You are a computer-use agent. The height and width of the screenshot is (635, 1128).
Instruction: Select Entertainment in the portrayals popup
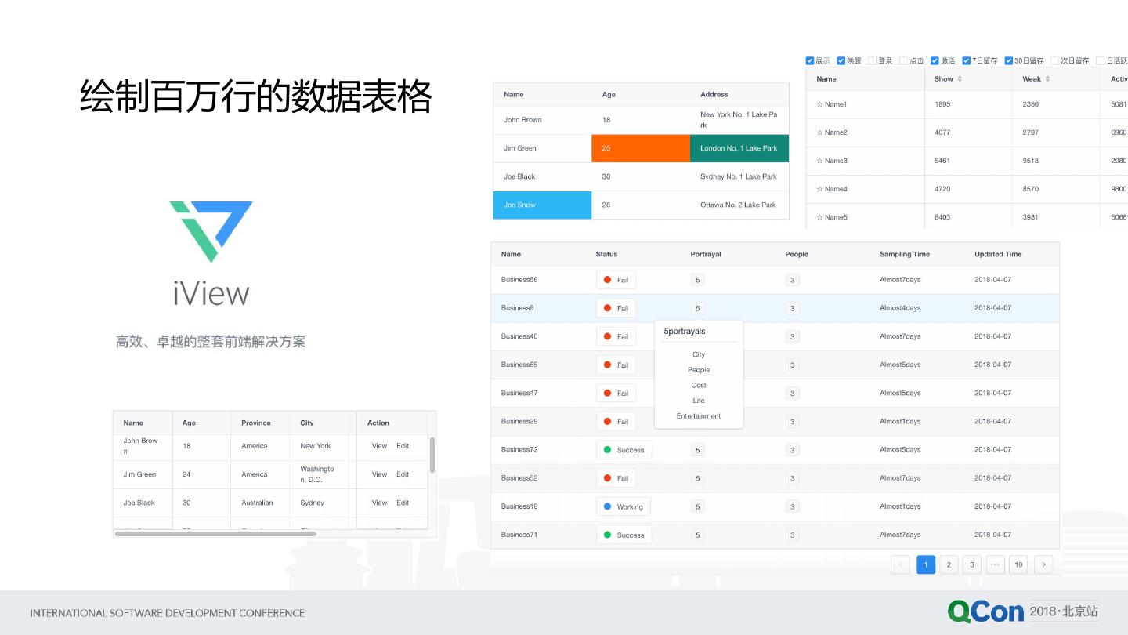[x=699, y=416]
